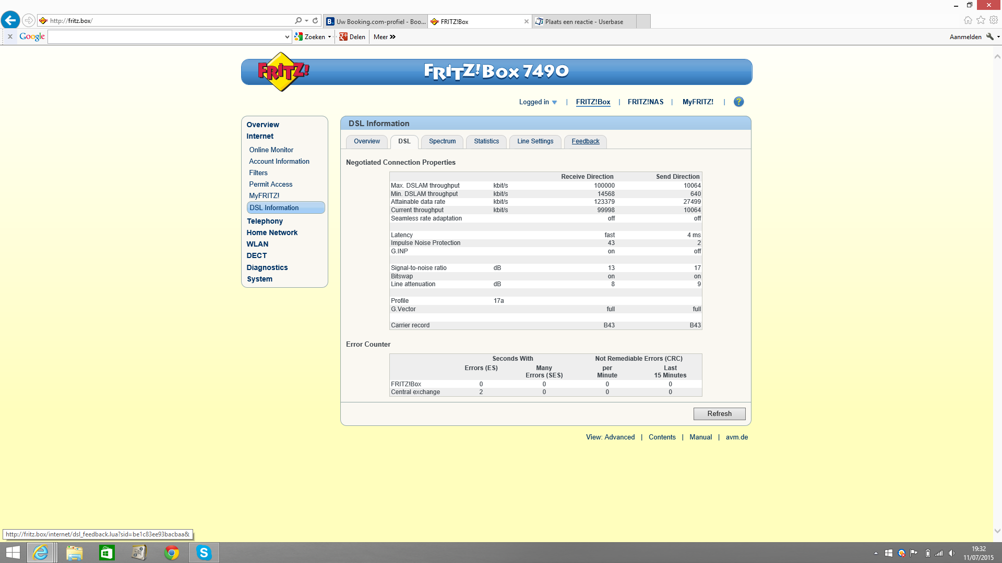Switch to the Spectrum tab
This screenshot has width=1002, height=563.
tap(442, 141)
